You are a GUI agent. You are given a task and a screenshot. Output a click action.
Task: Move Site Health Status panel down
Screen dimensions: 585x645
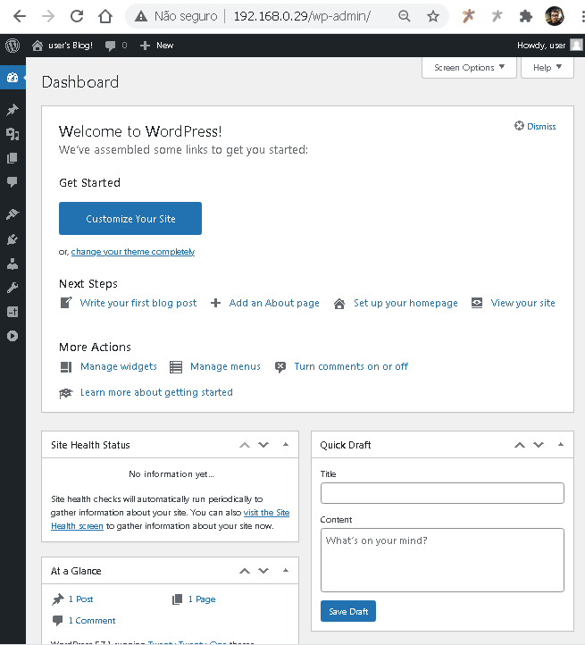coord(263,445)
